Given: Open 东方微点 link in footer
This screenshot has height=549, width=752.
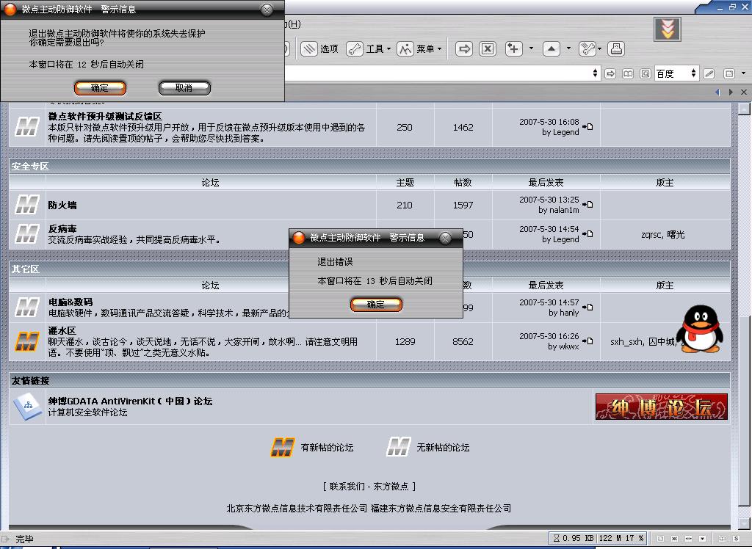Looking at the screenshot, I should (x=391, y=487).
